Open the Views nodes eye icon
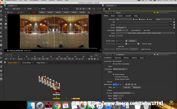Image resolution: width=177 pixels, height=109 pixels. tap(1, 58)
